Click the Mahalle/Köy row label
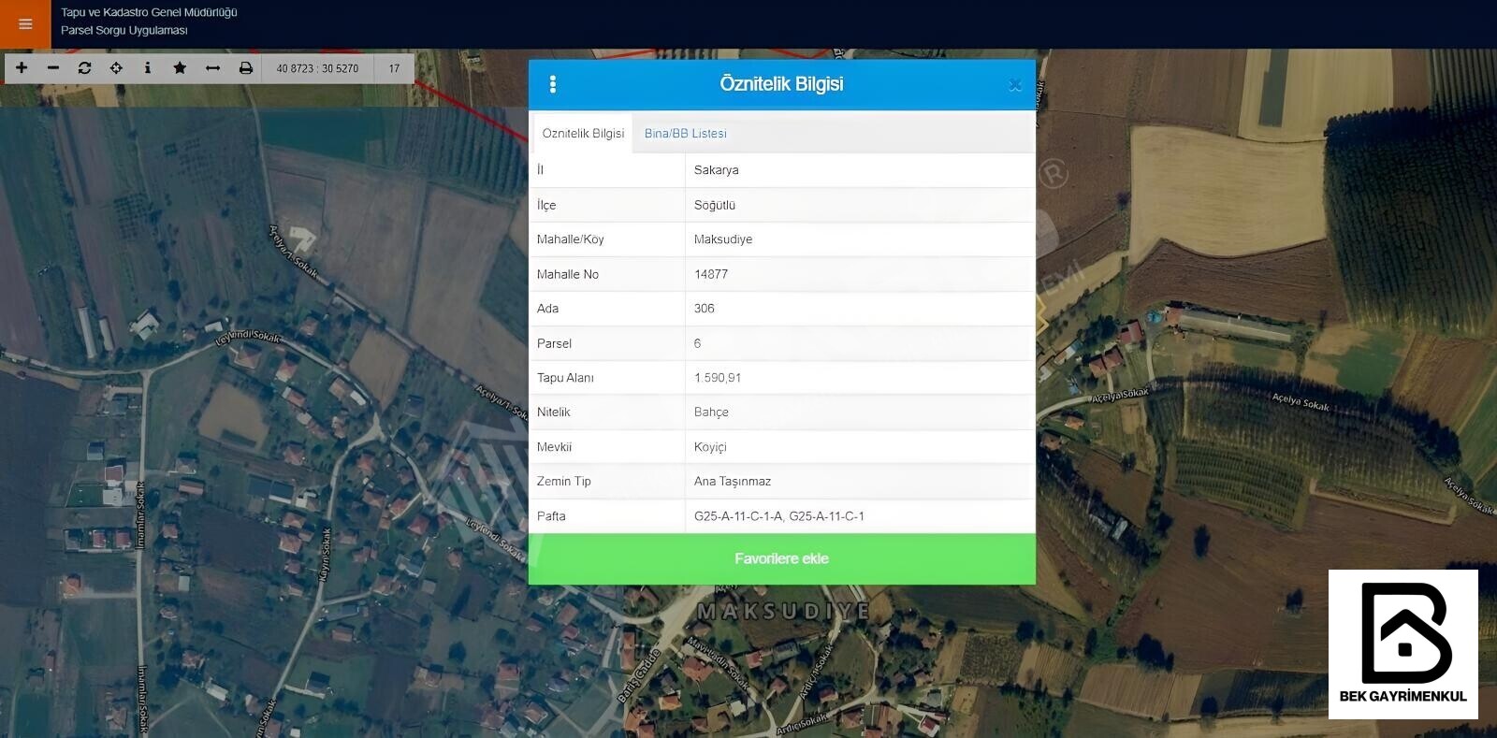This screenshot has width=1497, height=738. (571, 239)
